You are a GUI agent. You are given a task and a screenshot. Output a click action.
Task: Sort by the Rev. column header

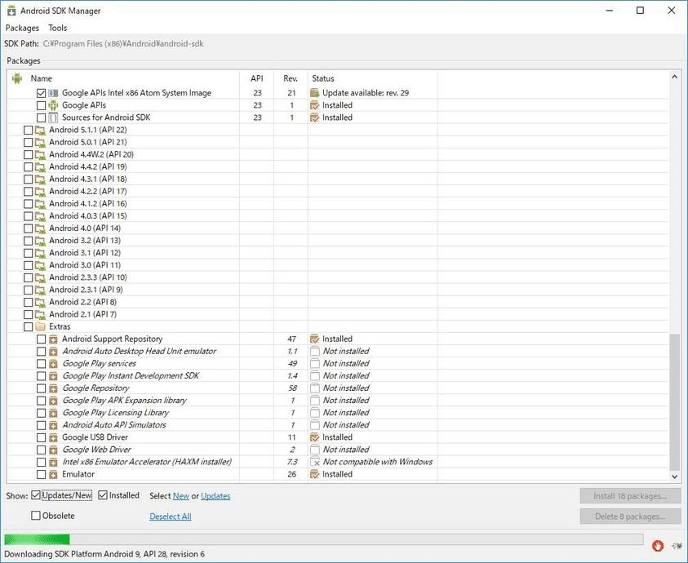(x=291, y=78)
